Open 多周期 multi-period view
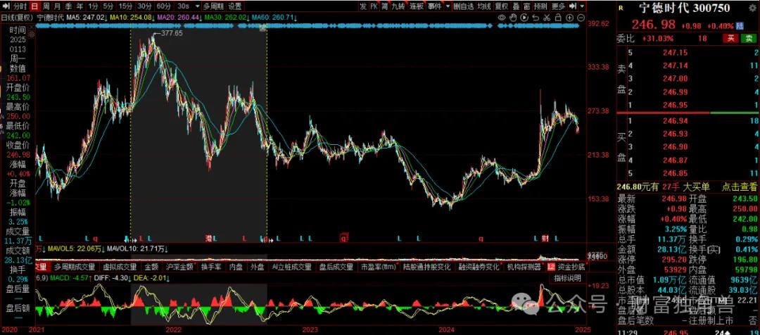760x335 pixels. click(213, 6)
